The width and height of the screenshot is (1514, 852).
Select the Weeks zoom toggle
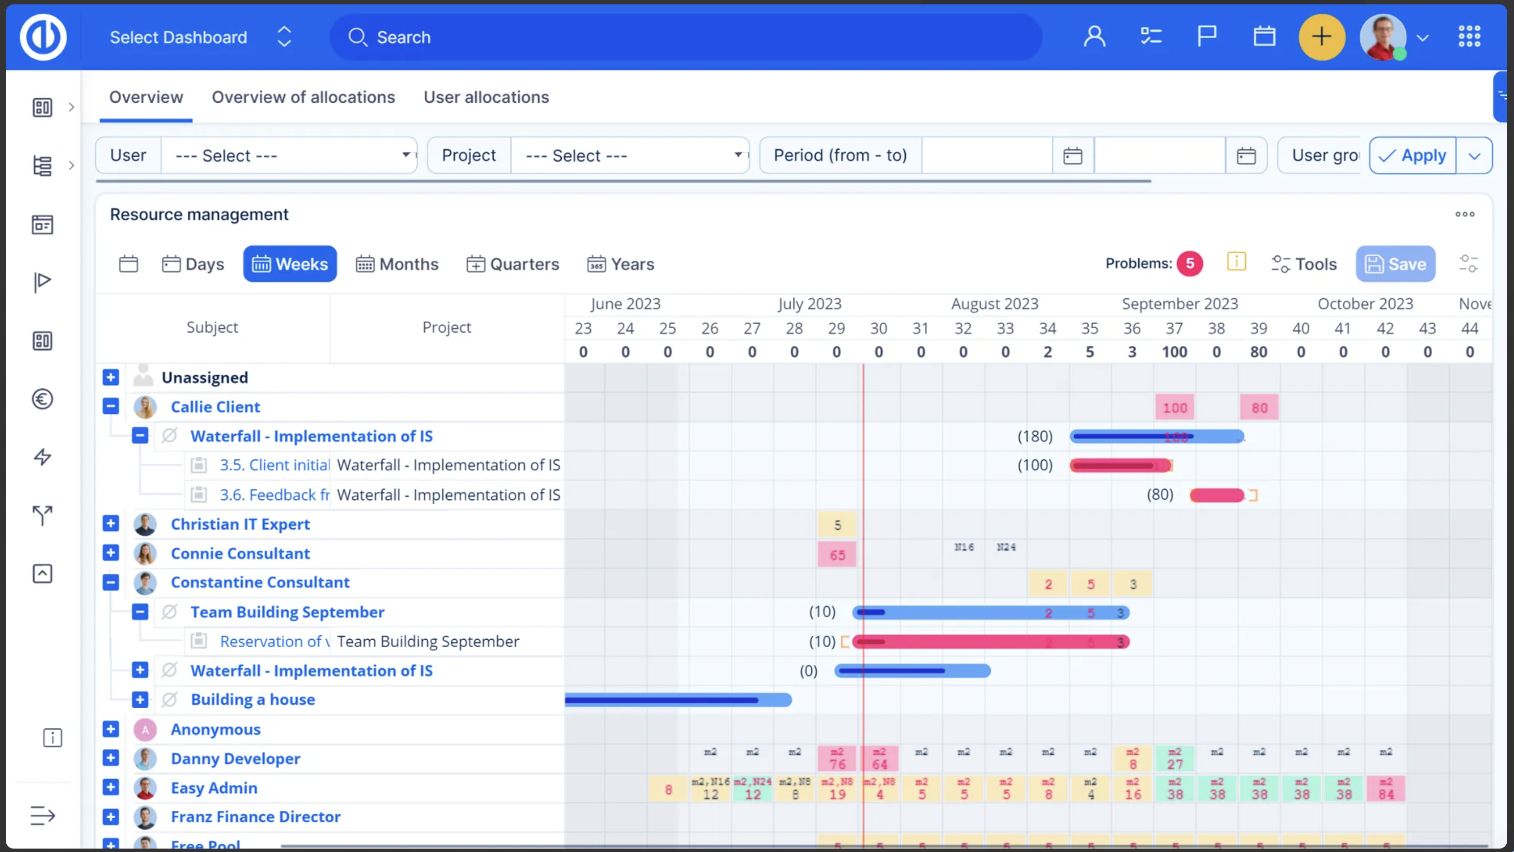pos(290,264)
